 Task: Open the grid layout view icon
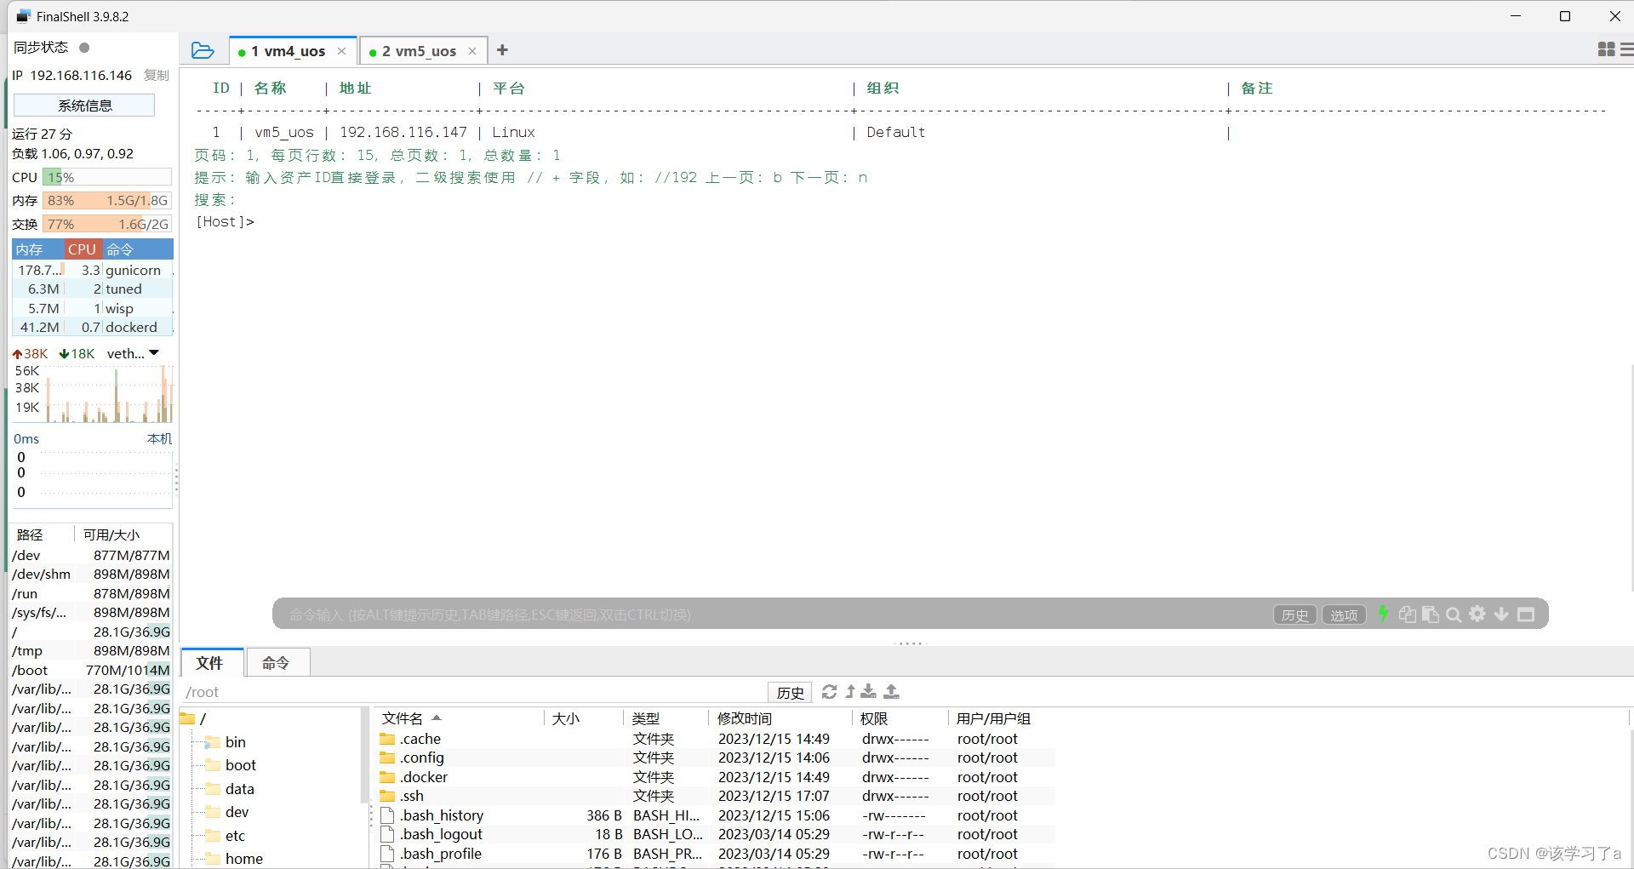1606,49
